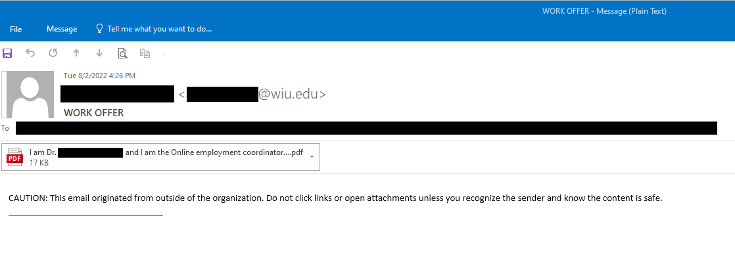Screen dimensions: 735x268
Task: Click the sender's gray avatar picture
Action: click(28, 94)
